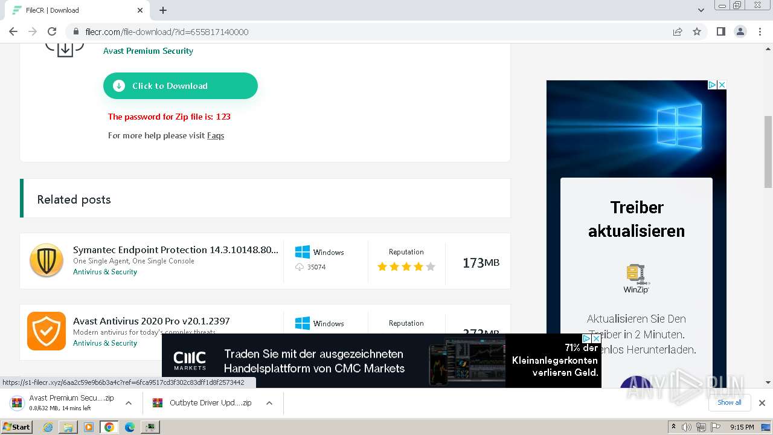Open Microsoft Edge from the taskbar
Screen dimensions: 773x435
pos(129,427)
